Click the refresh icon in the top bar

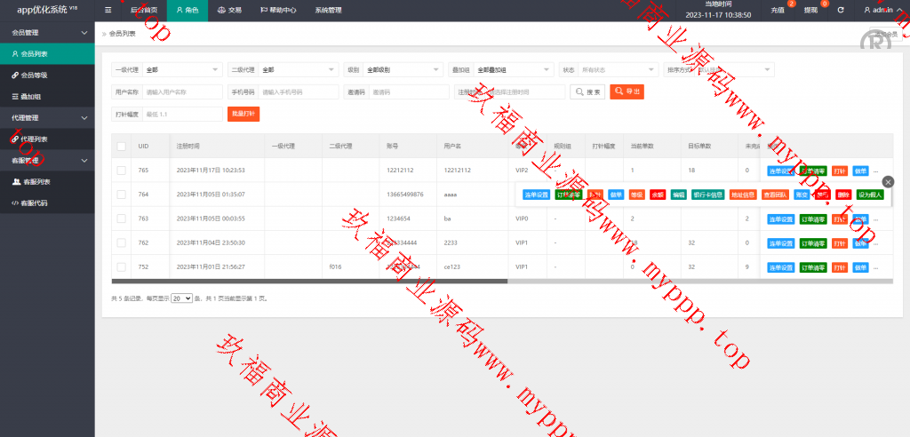pos(841,11)
